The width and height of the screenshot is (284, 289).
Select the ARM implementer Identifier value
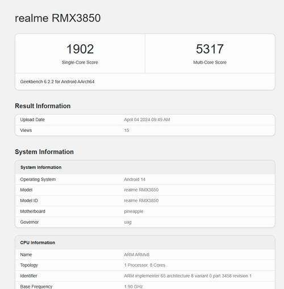(188, 276)
